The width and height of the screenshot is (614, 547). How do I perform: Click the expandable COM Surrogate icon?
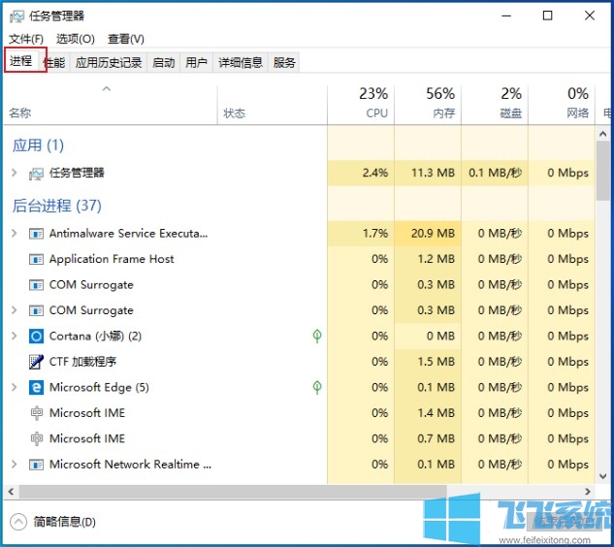click(x=36, y=310)
